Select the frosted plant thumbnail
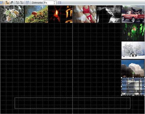The height and width of the screenshot is (114, 145). point(12,14)
